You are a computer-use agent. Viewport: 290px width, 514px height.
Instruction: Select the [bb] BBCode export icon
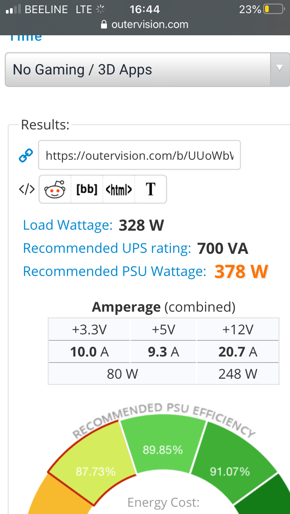[87, 189]
